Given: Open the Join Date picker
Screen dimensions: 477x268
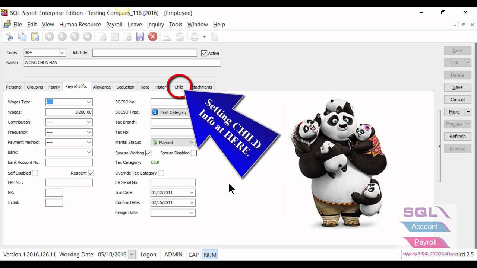Looking at the screenshot, I should tap(192, 192).
